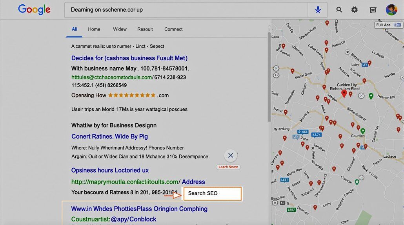
Task: Open the Resoult tab
Action: tap(145, 29)
